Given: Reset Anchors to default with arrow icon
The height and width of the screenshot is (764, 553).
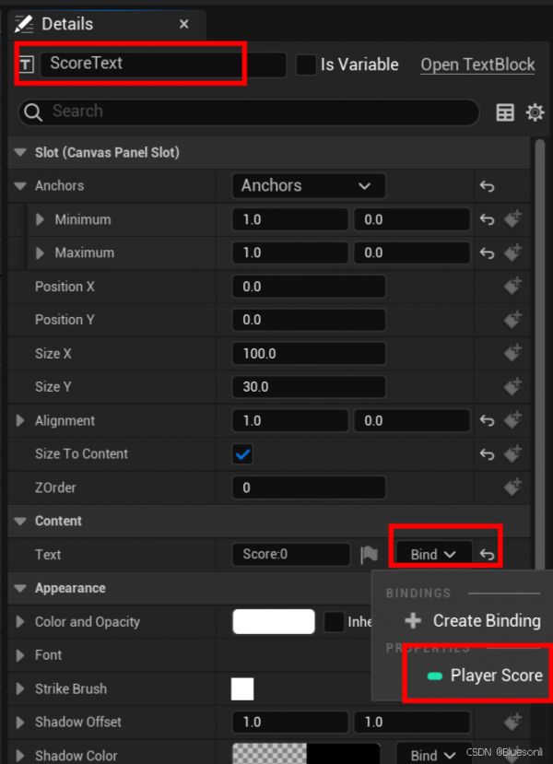Looking at the screenshot, I should pyautogui.click(x=488, y=186).
